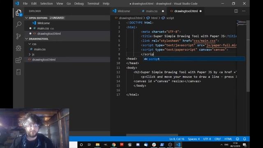Image resolution: width=263 pixels, height=148 pixels.
Task: Click unsaved dot on drawingtool.html tab
Action: point(201,11)
